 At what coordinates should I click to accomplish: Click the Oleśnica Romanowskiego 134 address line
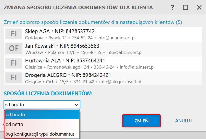90,67
